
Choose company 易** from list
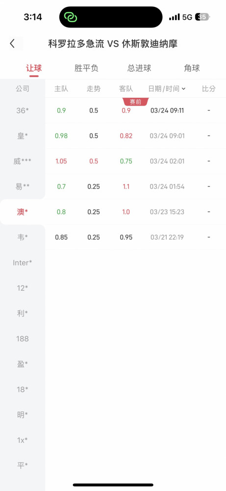click(23, 187)
